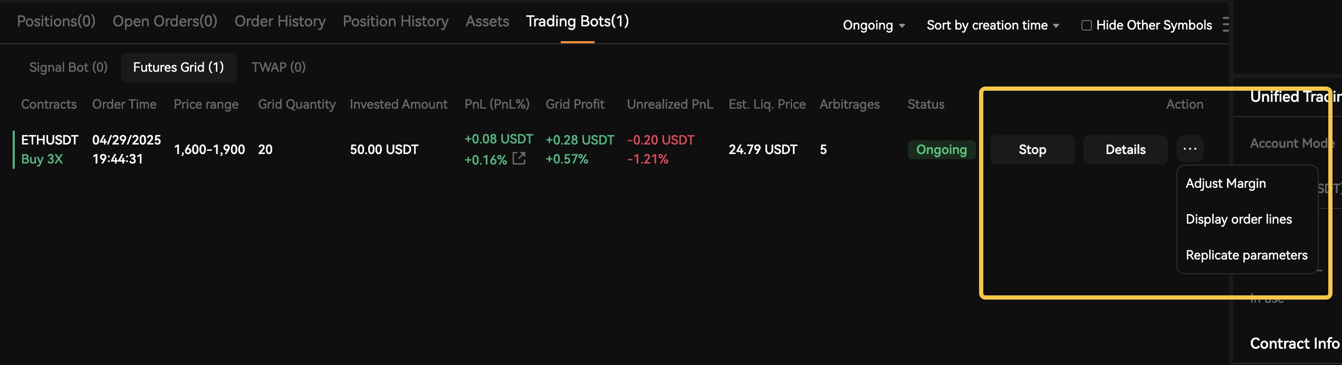
Task: Click the ETHUSDT contract name
Action: tap(50, 140)
